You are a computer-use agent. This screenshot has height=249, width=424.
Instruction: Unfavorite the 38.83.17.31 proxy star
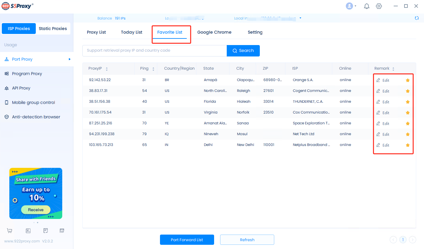[408, 91]
